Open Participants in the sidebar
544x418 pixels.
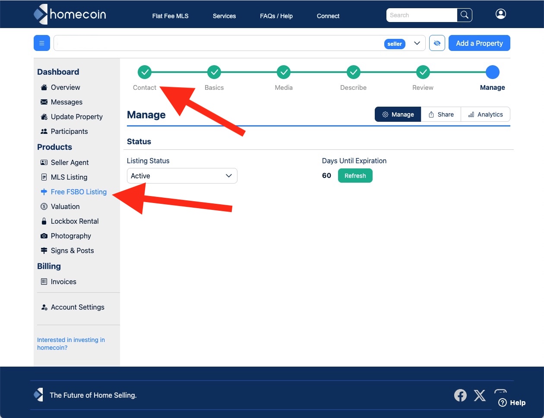(x=64, y=131)
